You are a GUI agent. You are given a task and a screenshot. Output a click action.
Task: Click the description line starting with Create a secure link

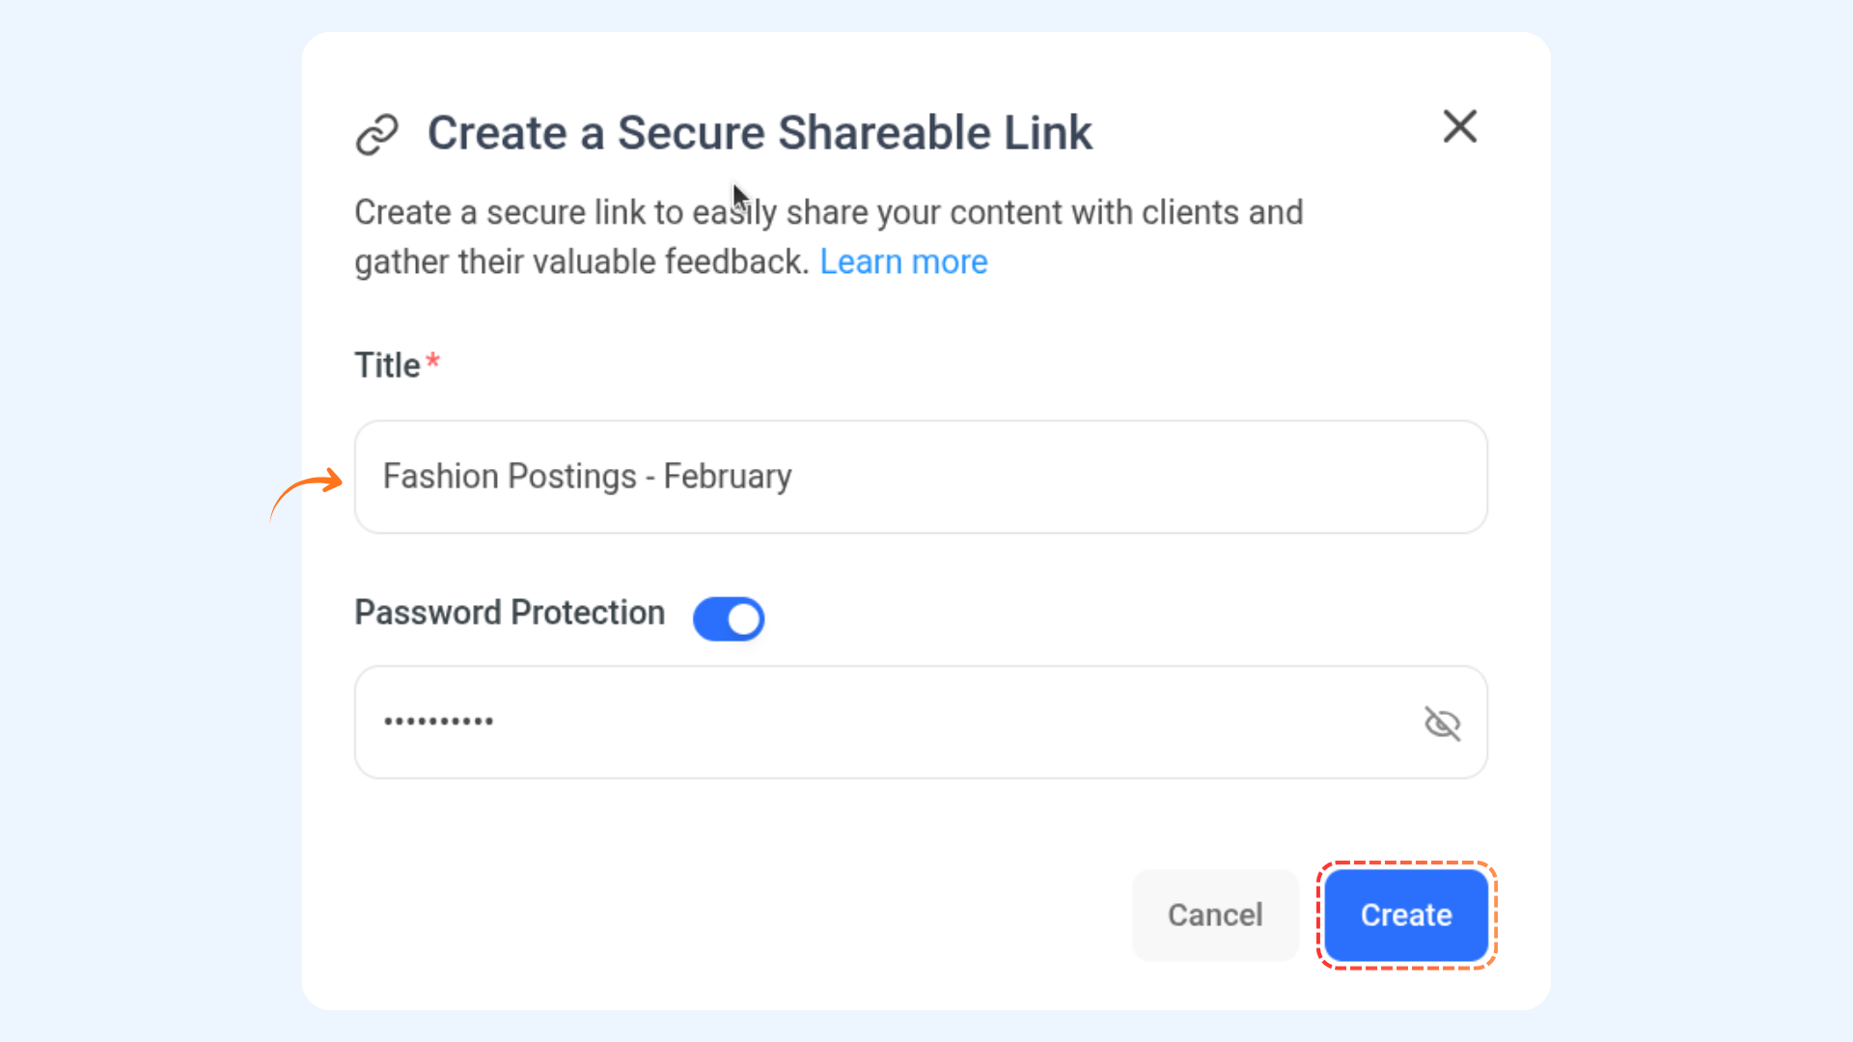[828, 212]
